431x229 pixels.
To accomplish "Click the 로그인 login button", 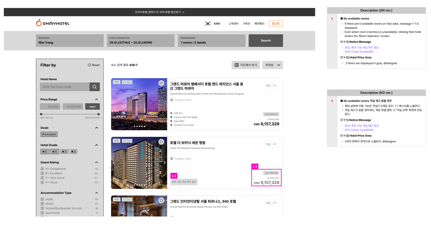I will [276, 24].
